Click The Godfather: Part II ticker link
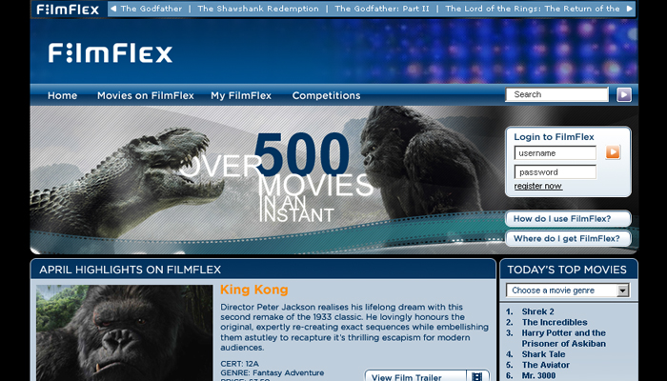This screenshot has width=667, height=381. [x=382, y=9]
